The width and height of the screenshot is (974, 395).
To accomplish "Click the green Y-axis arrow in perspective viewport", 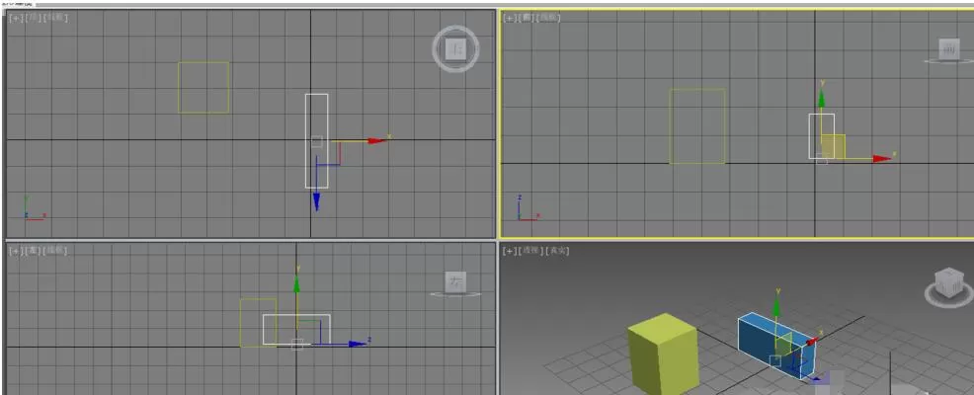I will (x=776, y=306).
